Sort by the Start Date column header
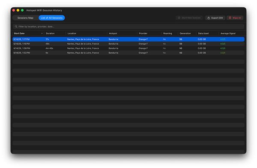This screenshot has height=168, width=257. coord(19,33)
